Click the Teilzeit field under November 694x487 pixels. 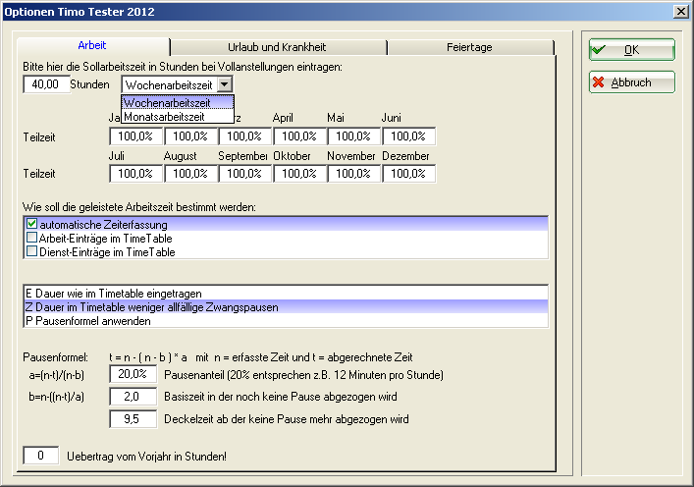pos(353,174)
